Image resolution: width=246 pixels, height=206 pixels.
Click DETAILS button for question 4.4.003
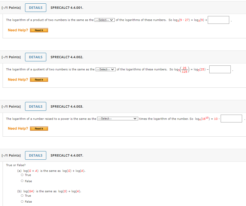click(36, 107)
